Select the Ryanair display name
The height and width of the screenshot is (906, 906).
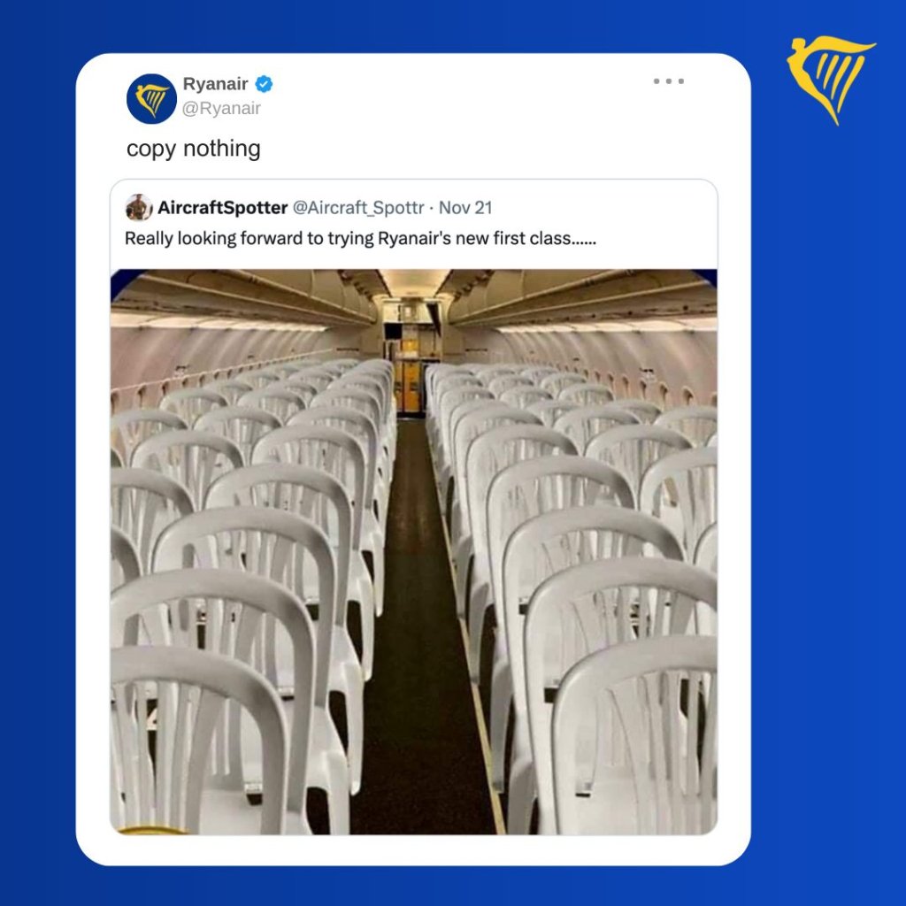tap(215, 84)
